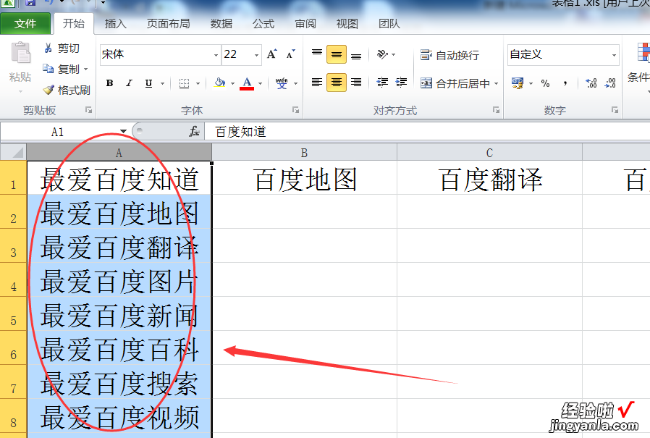Open Font group dialog launcher
This screenshot has width=650, height=438.
[x=295, y=110]
